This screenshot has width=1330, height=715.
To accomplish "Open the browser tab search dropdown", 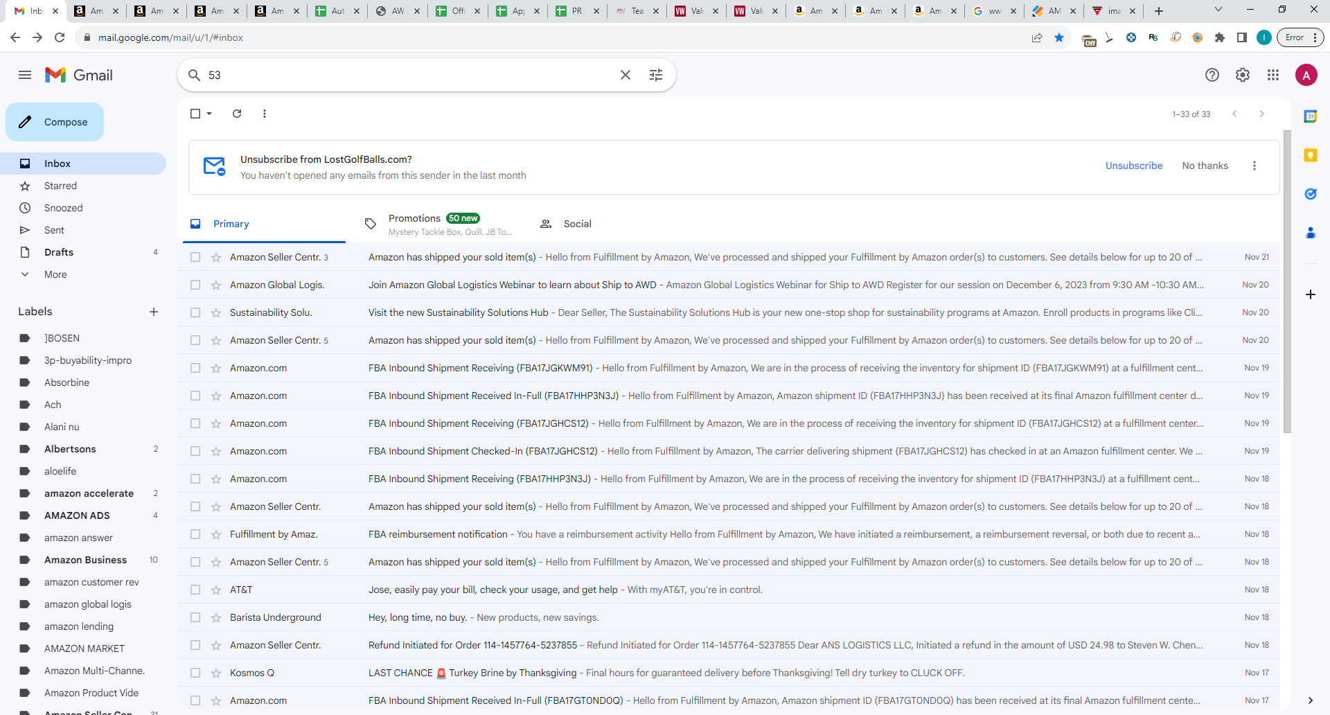I will (1218, 10).
